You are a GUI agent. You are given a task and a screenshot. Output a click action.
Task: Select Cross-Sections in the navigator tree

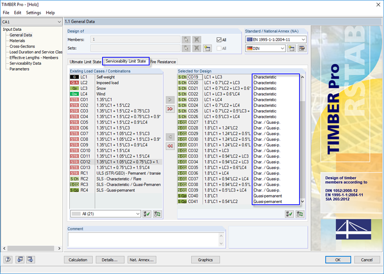tap(22, 47)
